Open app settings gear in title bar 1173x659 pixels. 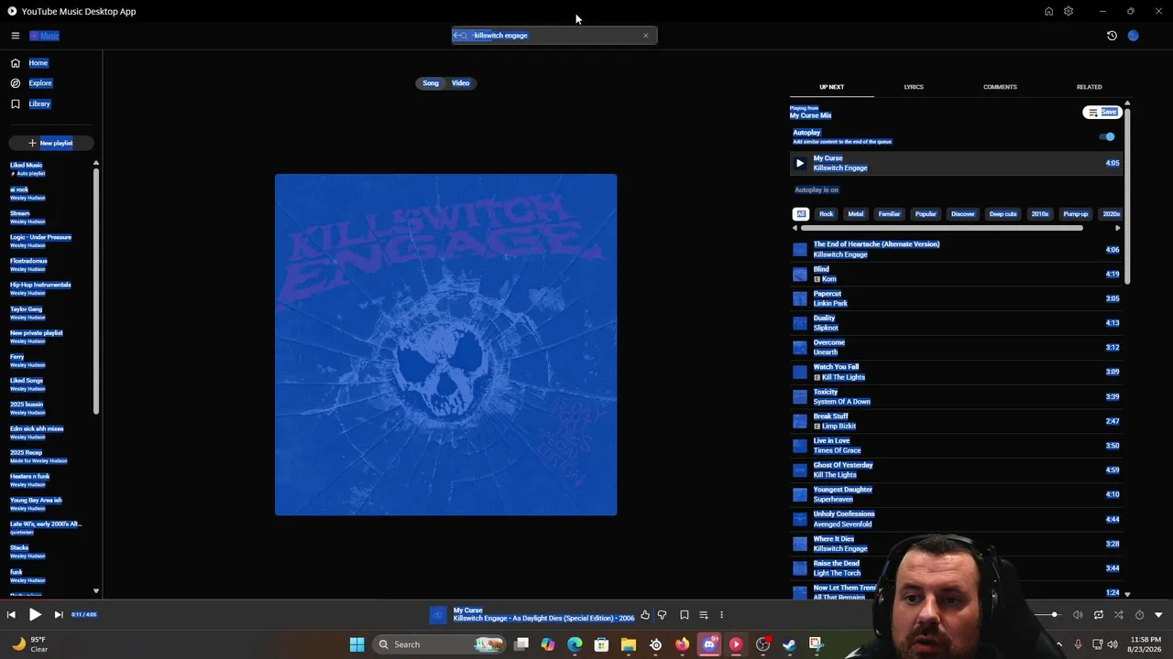point(1069,11)
